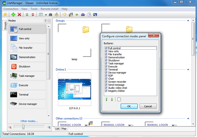Screen dimensions: 197x137
Task: Toggle RDP checkbox
Action: click(x=106, y=76)
